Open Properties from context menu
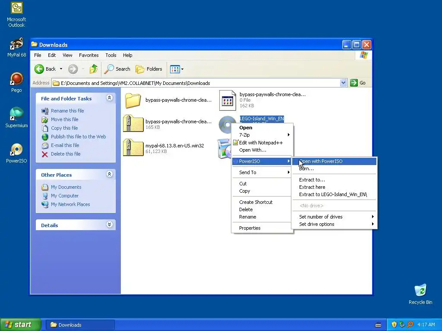This screenshot has height=331, width=442. coord(262,228)
